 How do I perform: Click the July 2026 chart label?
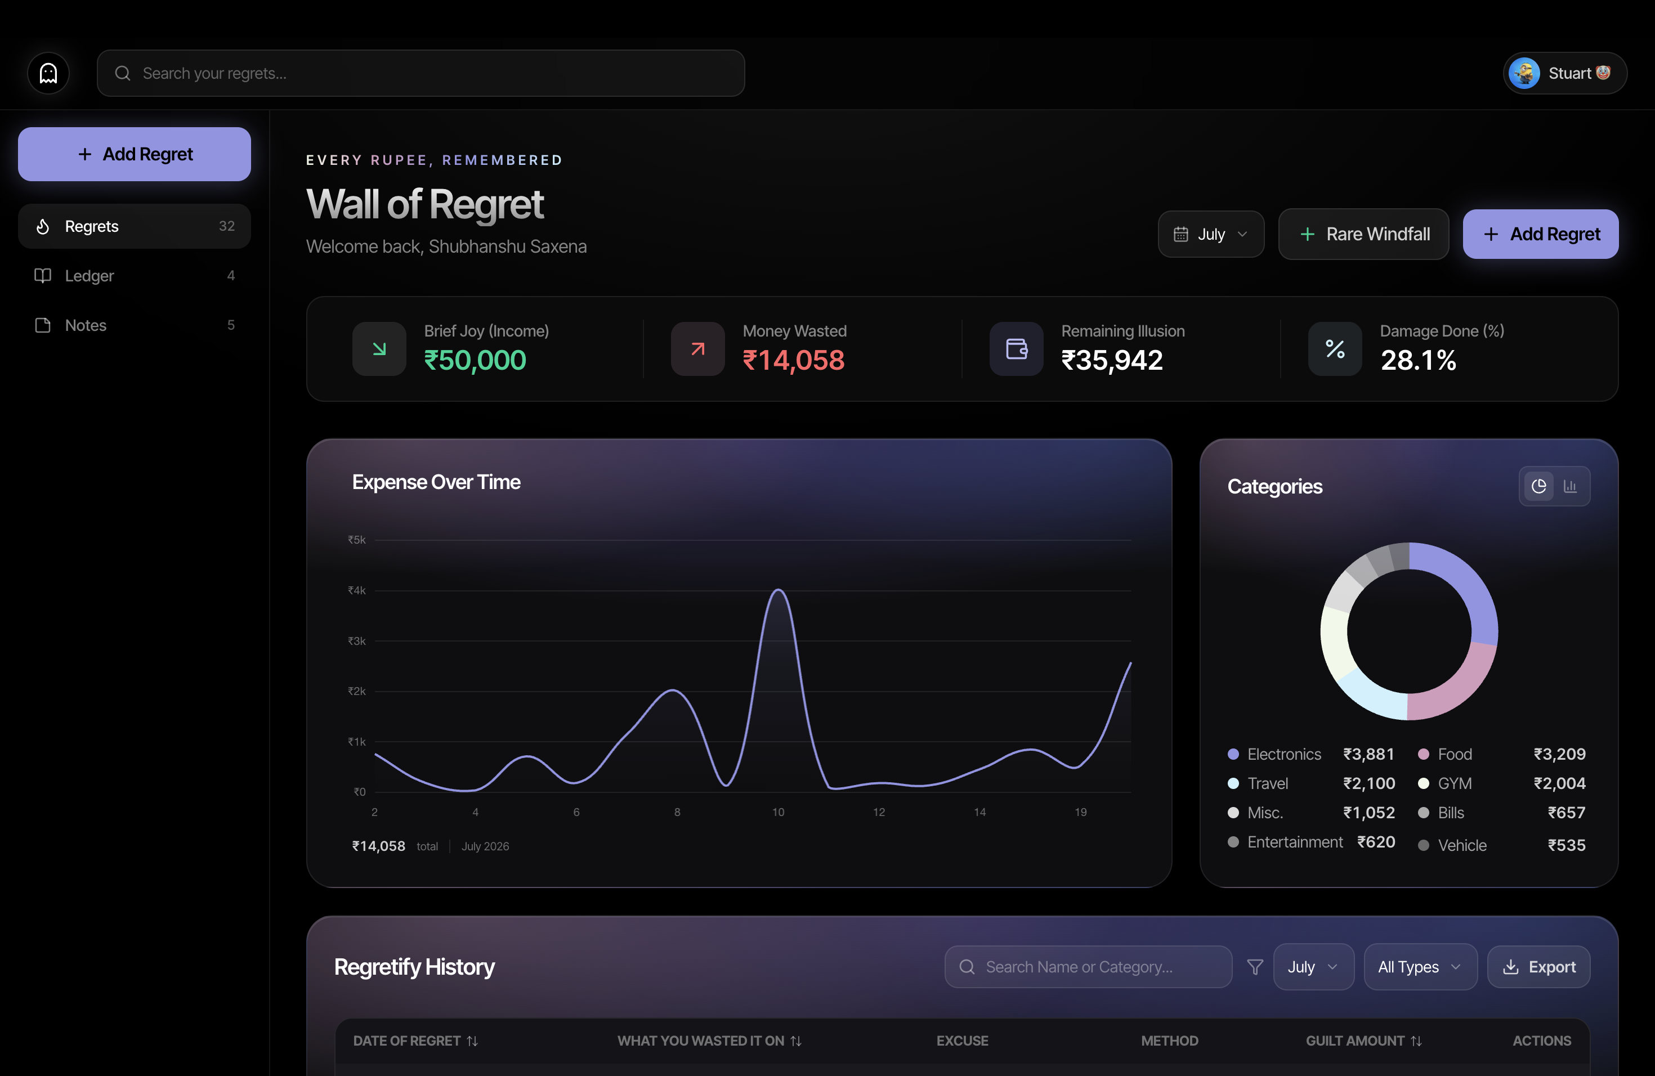(x=485, y=846)
